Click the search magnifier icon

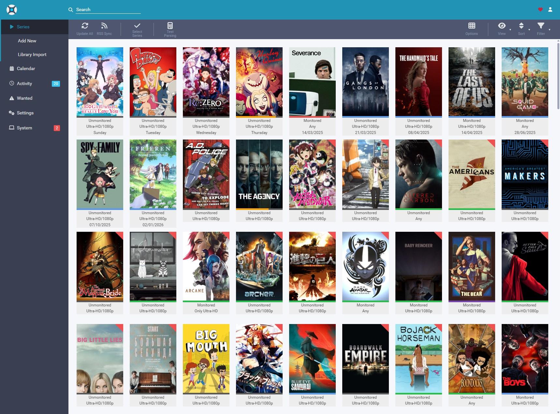pos(70,10)
